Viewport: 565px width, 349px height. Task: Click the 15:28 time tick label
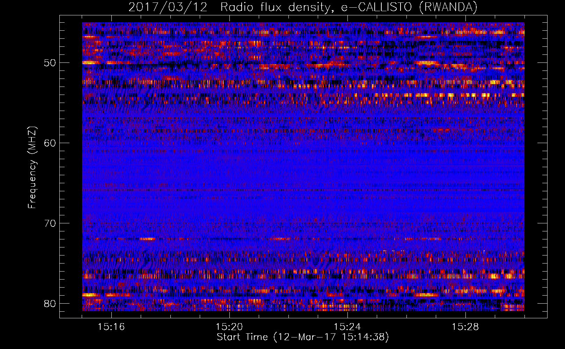465,327
